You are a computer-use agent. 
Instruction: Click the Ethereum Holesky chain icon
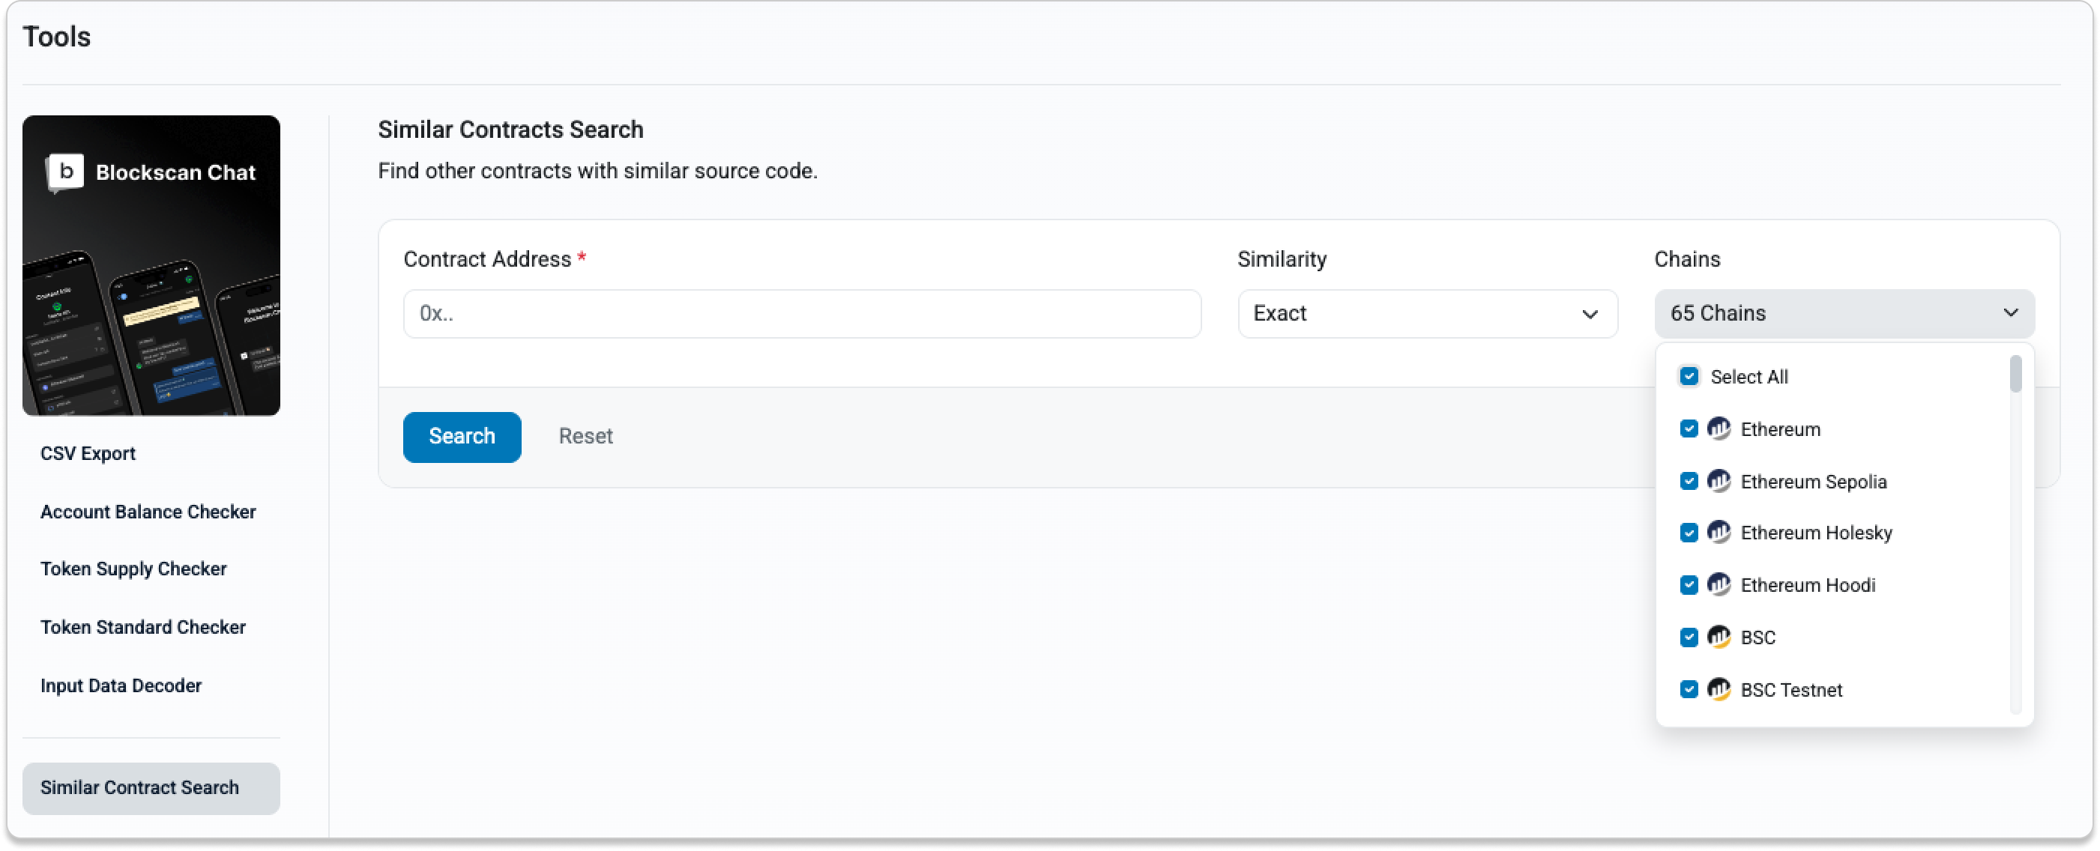coord(1719,533)
